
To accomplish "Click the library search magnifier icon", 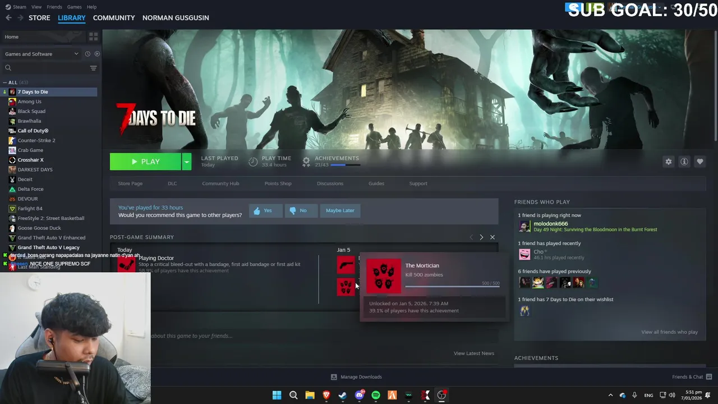I will pyautogui.click(x=8, y=68).
